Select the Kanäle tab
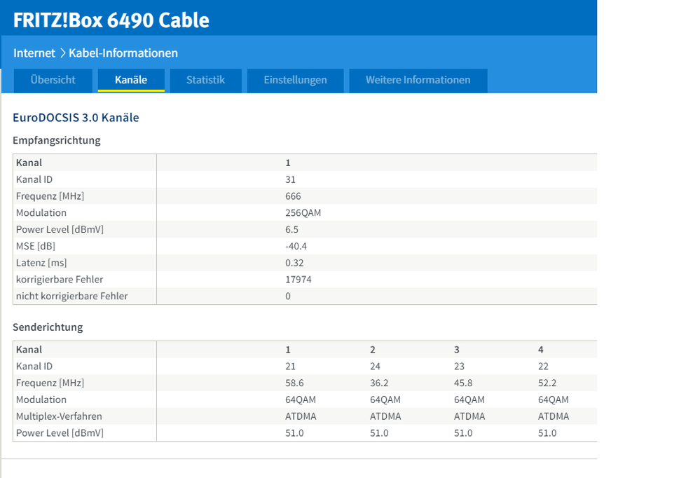This screenshot has width=700, height=478. click(131, 81)
